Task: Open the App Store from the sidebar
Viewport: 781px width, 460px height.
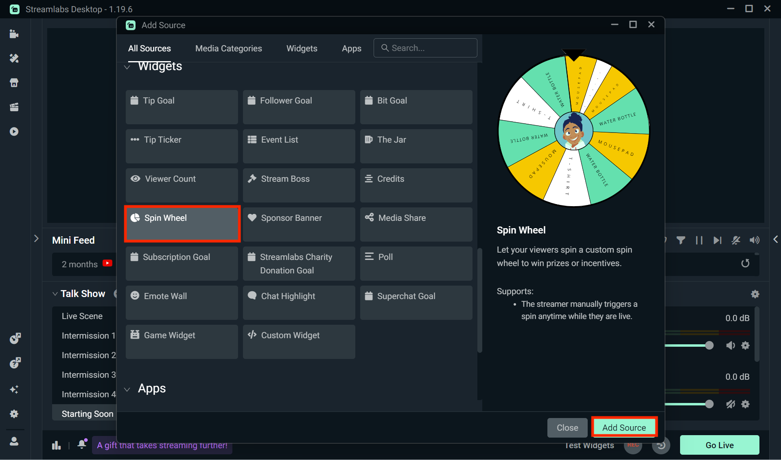Action: coord(14,83)
